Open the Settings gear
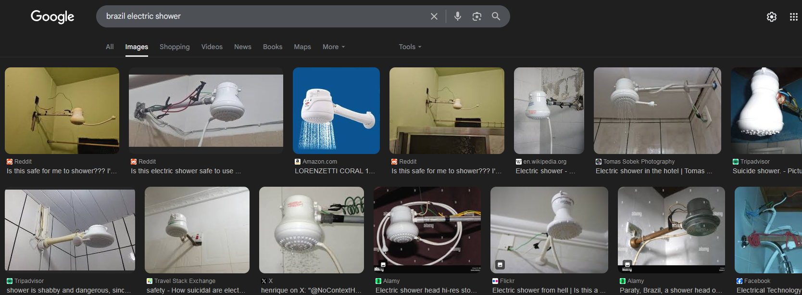Image resolution: width=802 pixels, height=295 pixels. (772, 17)
